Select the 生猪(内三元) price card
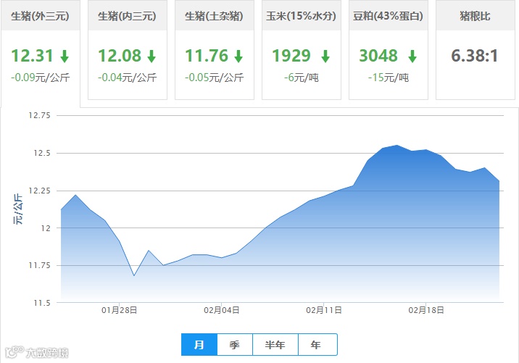519x363 pixels. point(128,50)
